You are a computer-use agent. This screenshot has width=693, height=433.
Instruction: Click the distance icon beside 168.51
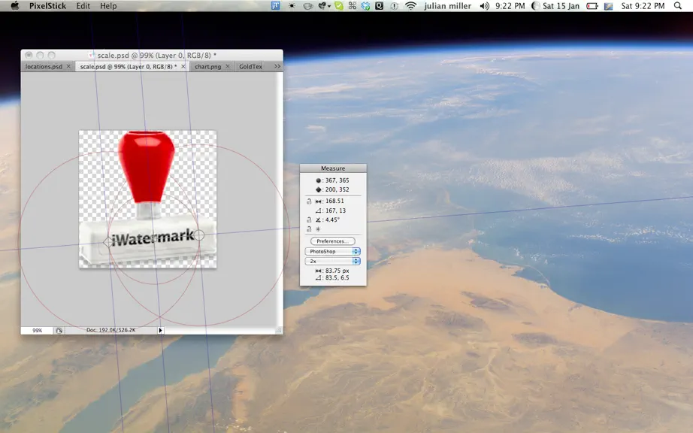coord(318,201)
